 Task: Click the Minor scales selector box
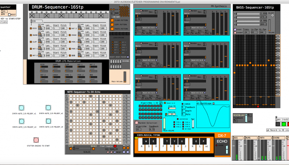(82, 148)
